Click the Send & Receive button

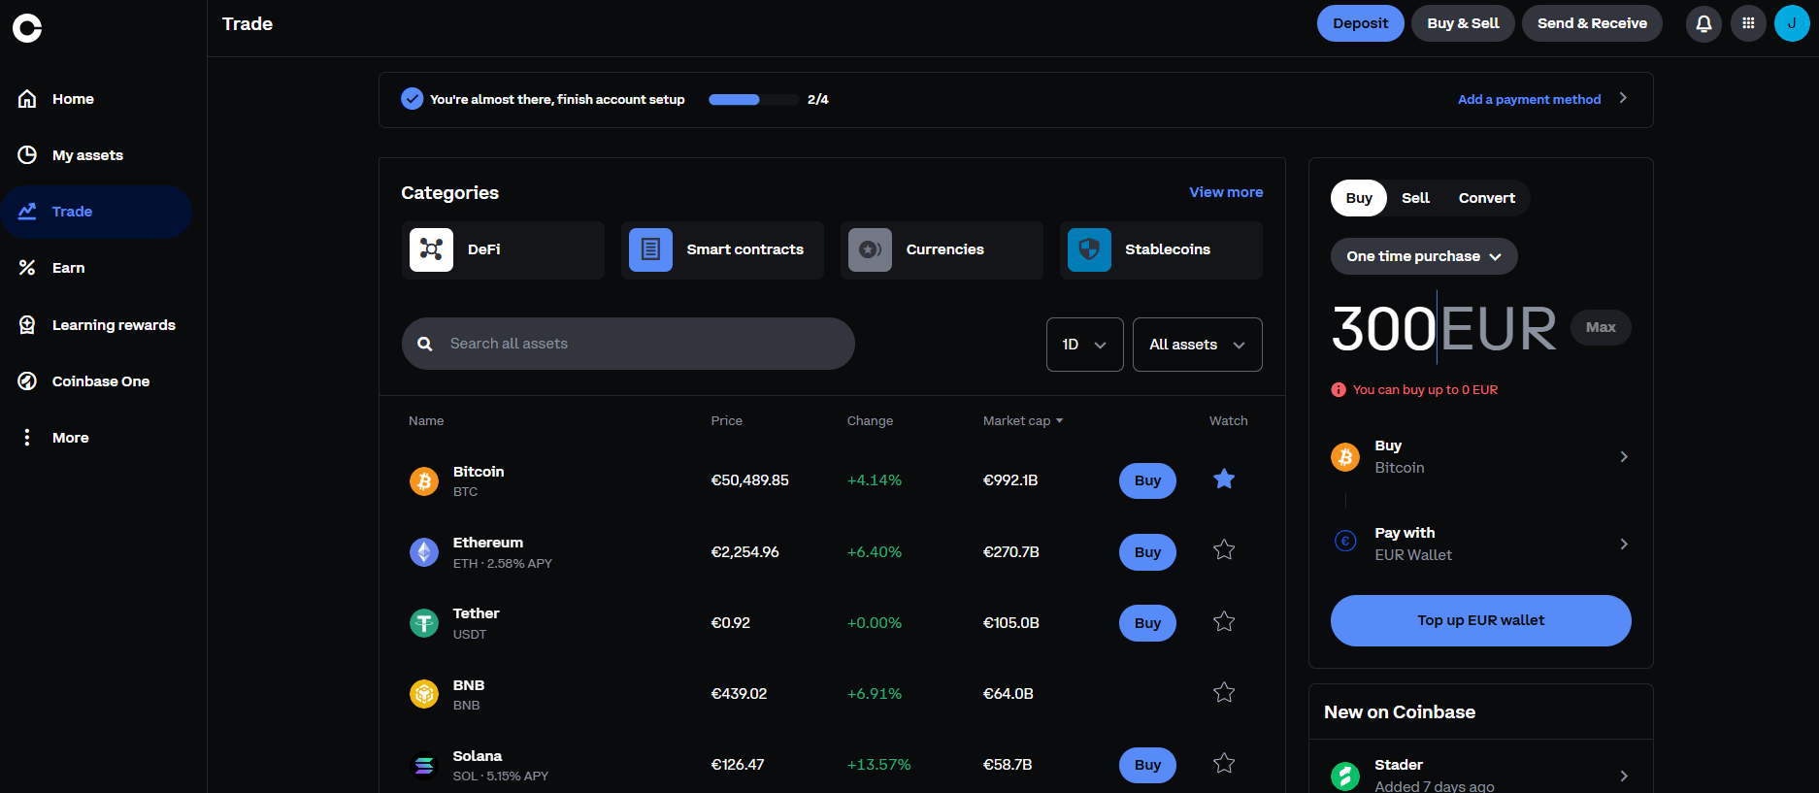[1592, 23]
